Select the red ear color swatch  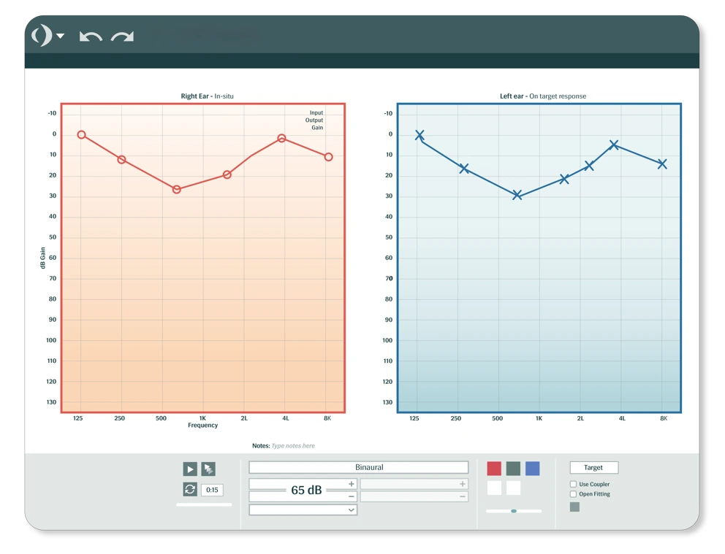click(x=493, y=467)
